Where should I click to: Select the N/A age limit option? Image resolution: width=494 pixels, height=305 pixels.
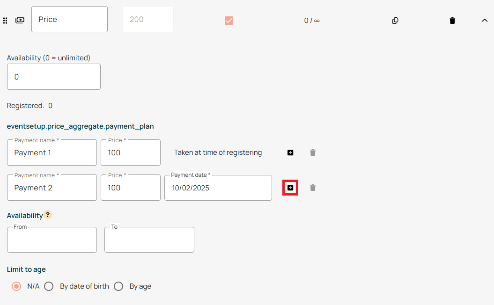[x=17, y=286]
